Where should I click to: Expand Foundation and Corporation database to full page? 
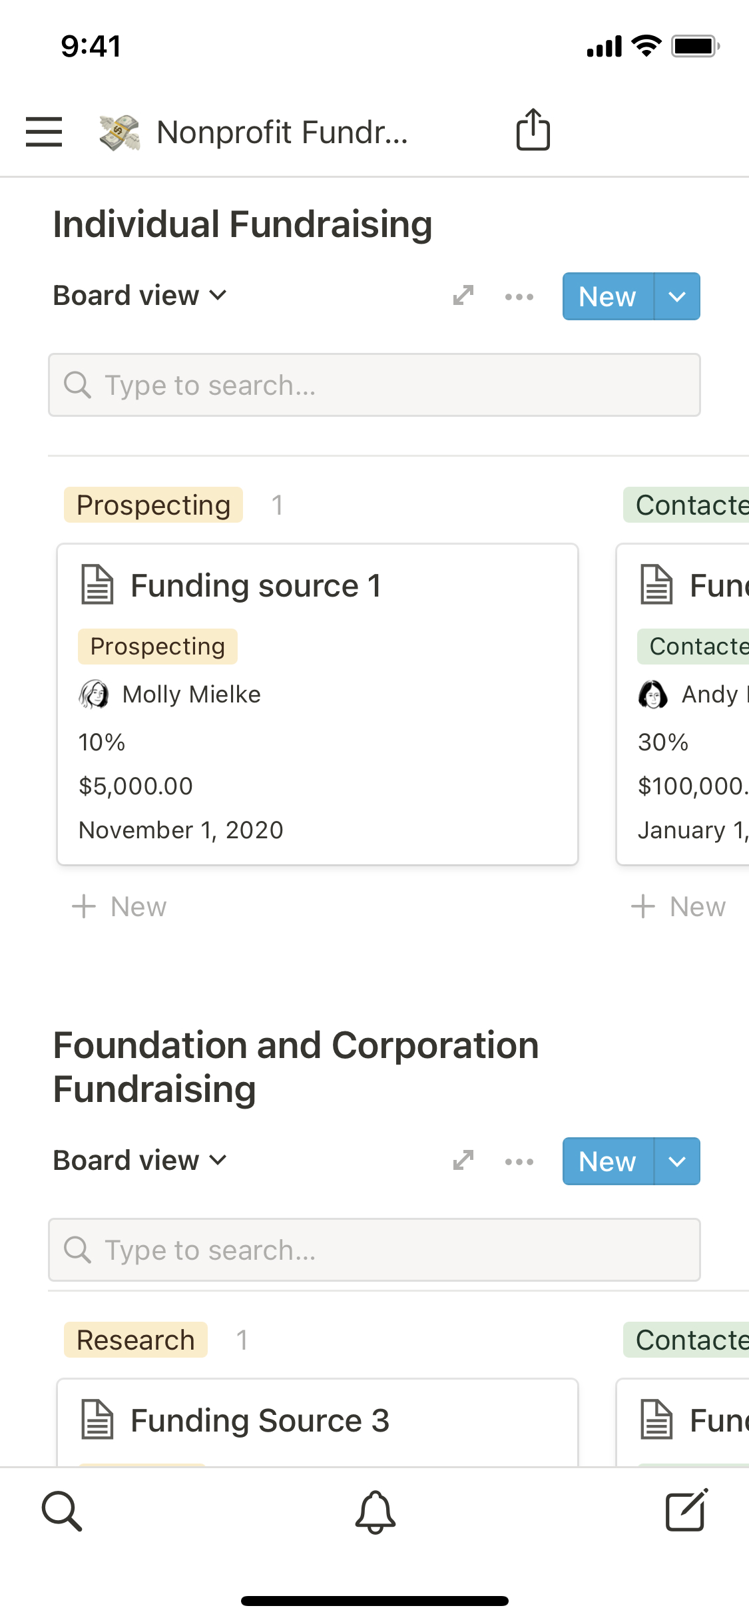pos(463,1161)
